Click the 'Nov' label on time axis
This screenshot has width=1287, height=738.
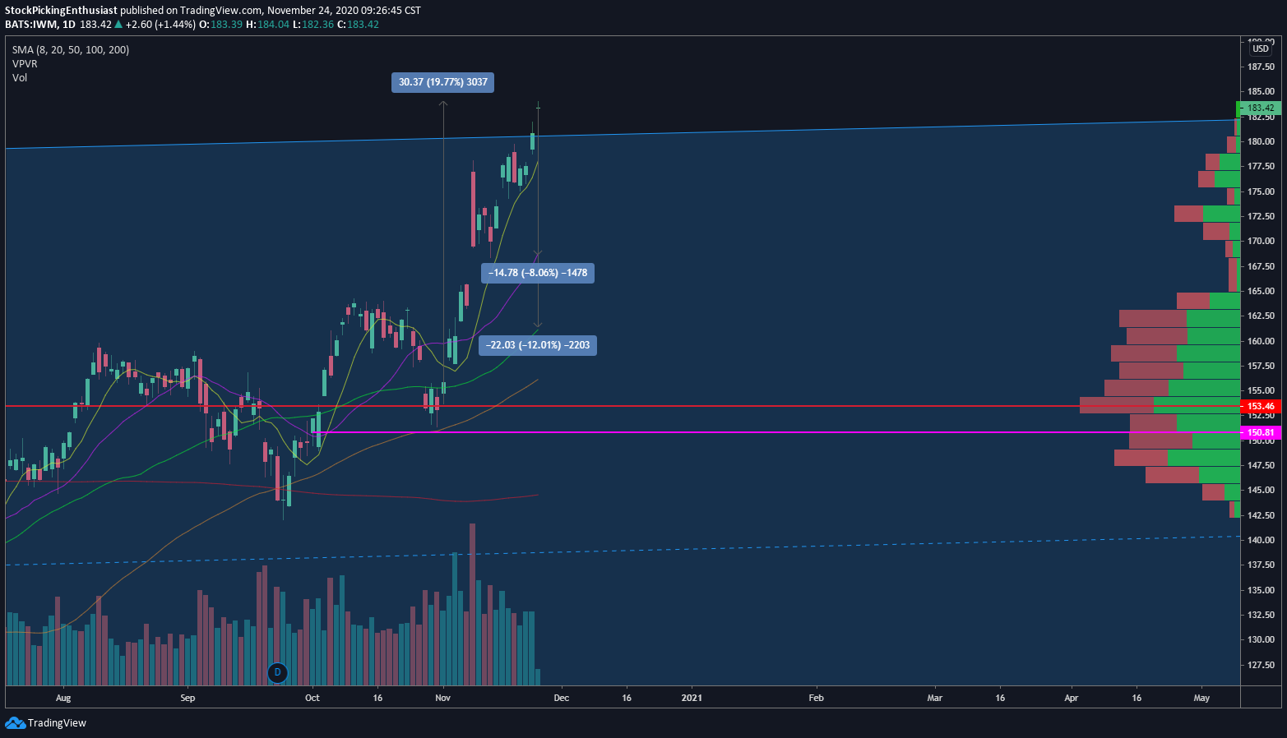443,698
